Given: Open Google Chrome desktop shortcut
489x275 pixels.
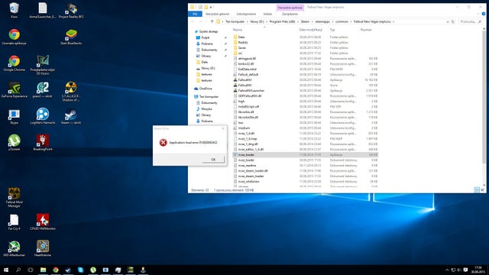Looking at the screenshot, I should pos(14,63).
